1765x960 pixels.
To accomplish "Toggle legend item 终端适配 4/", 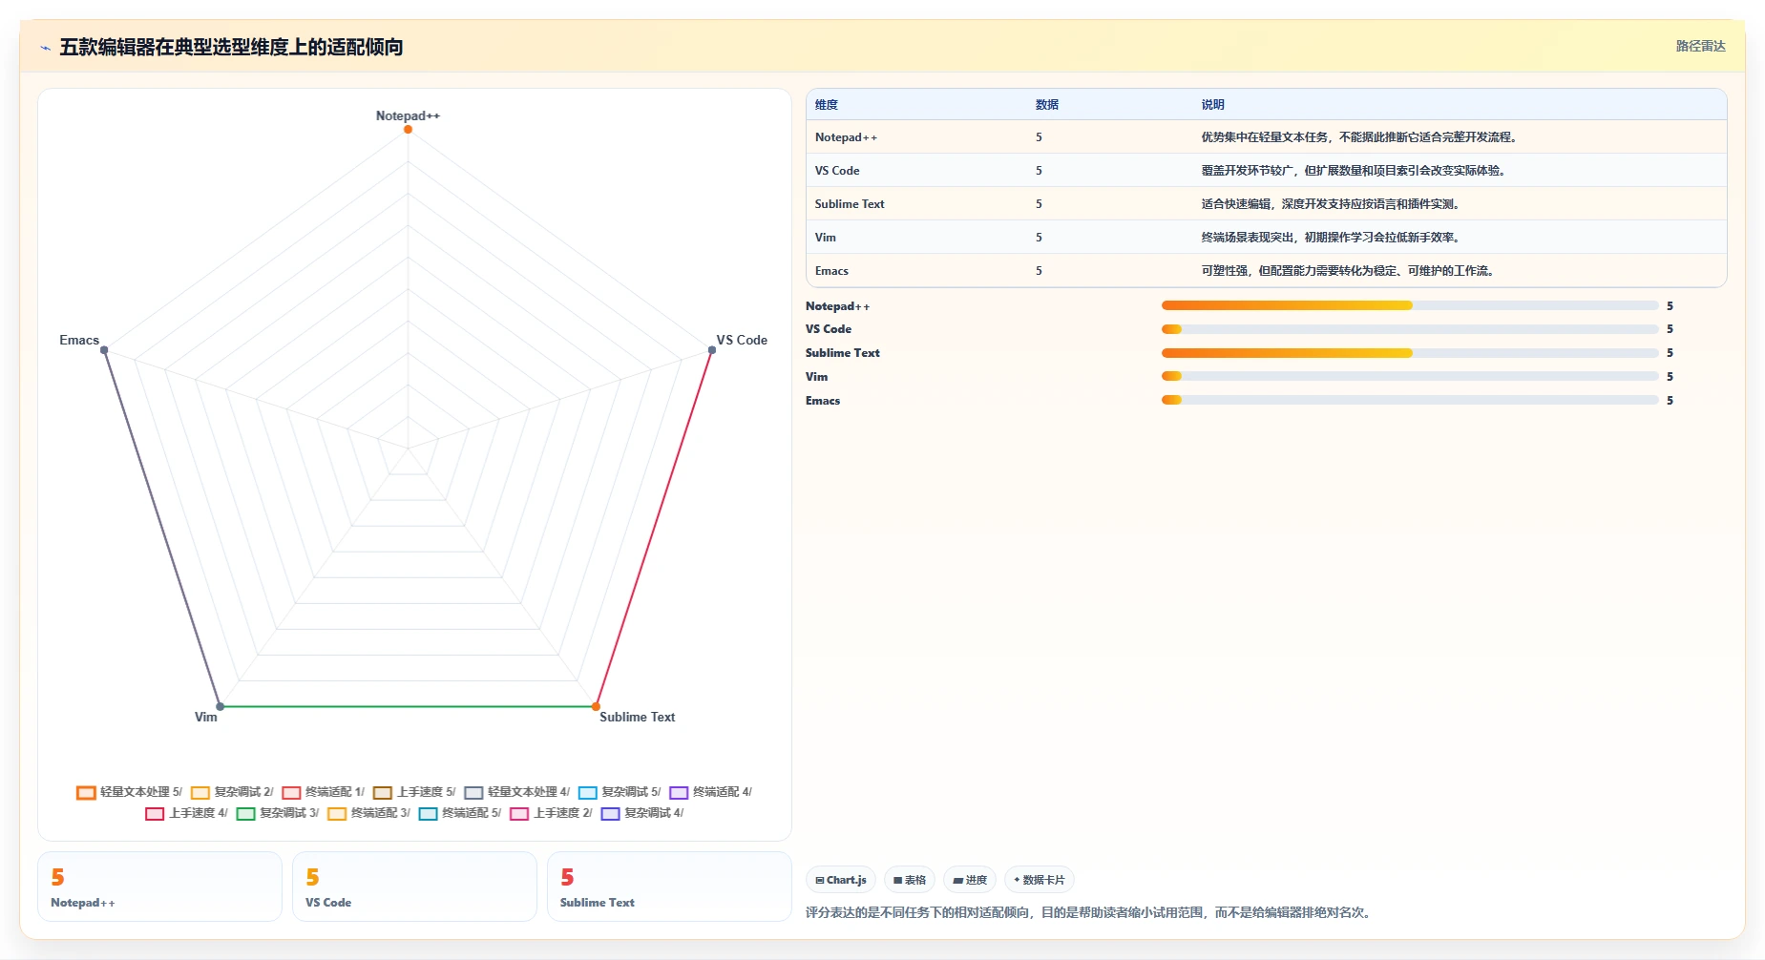I will pyautogui.click(x=710, y=792).
